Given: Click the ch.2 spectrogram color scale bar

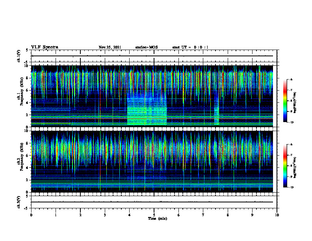Looking at the screenshot, I should point(285,166).
